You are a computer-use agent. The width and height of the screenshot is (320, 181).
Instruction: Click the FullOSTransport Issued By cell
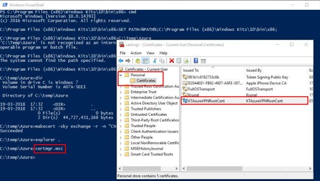[x=259, y=89]
